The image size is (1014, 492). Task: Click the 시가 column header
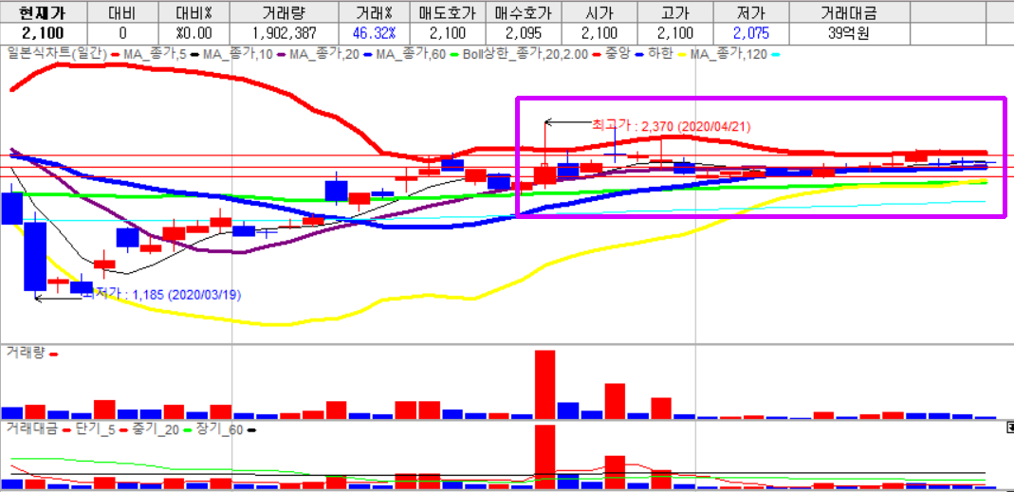click(x=599, y=11)
